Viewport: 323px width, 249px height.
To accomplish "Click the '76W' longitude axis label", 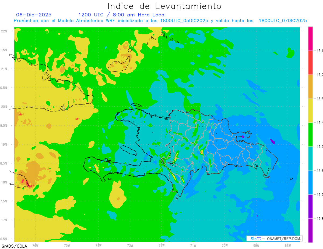I will click(x=35, y=245).
